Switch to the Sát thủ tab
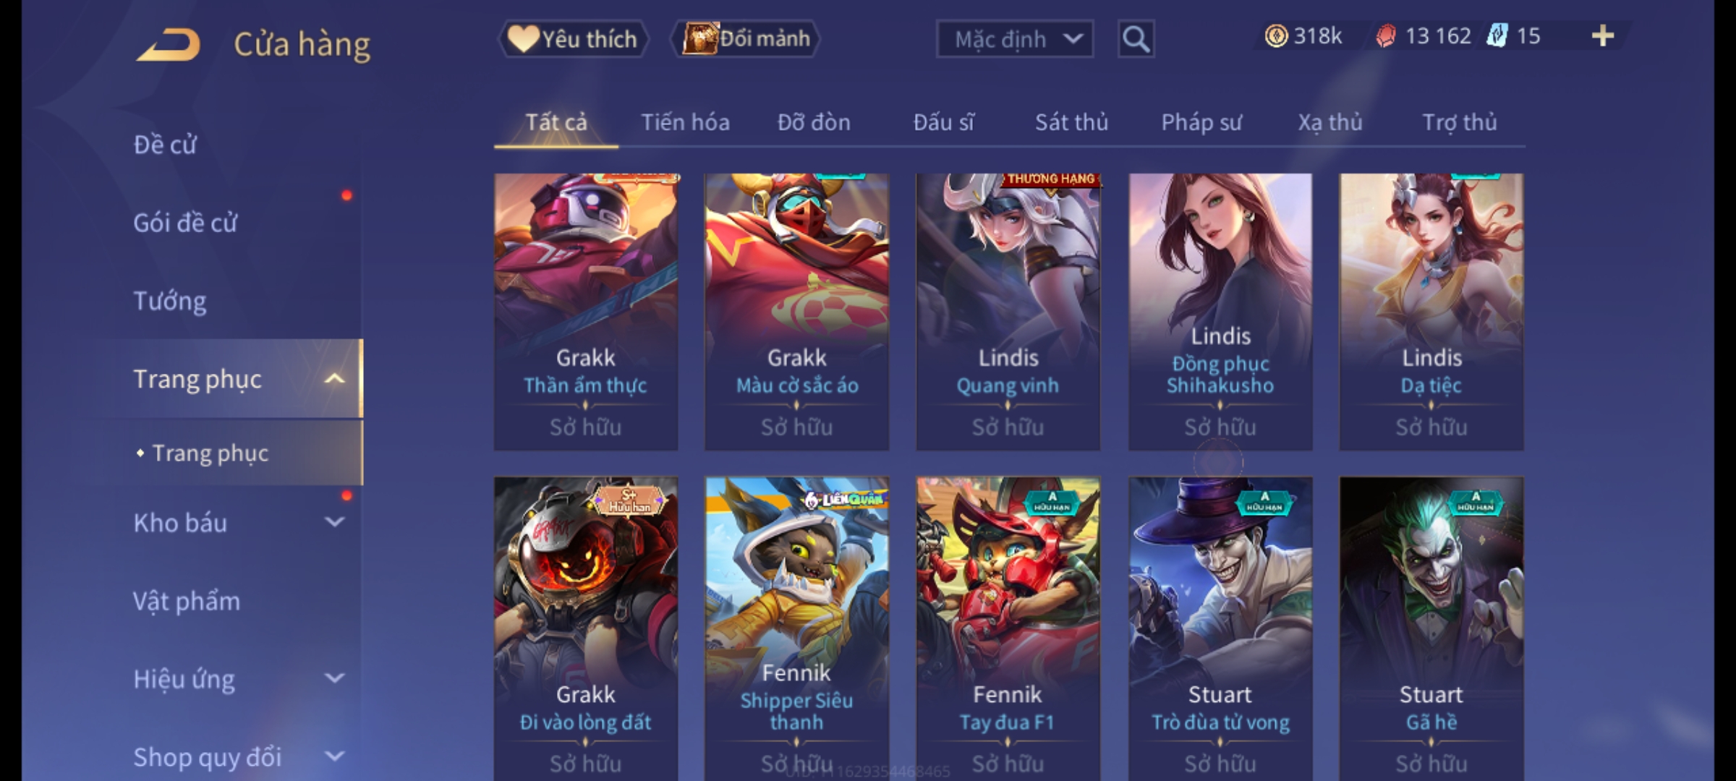Image resolution: width=1736 pixels, height=781 pixels. tap(1071, 122)
